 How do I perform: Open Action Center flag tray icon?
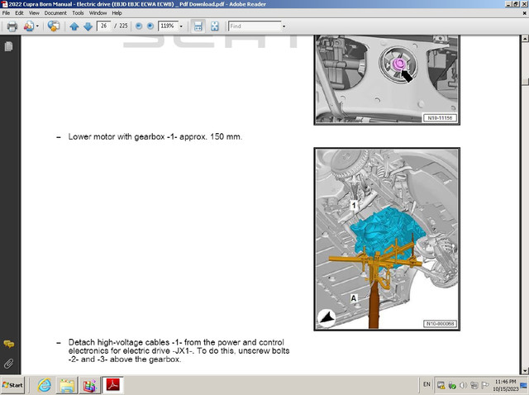pyautogui.click(x=485, y=385)
